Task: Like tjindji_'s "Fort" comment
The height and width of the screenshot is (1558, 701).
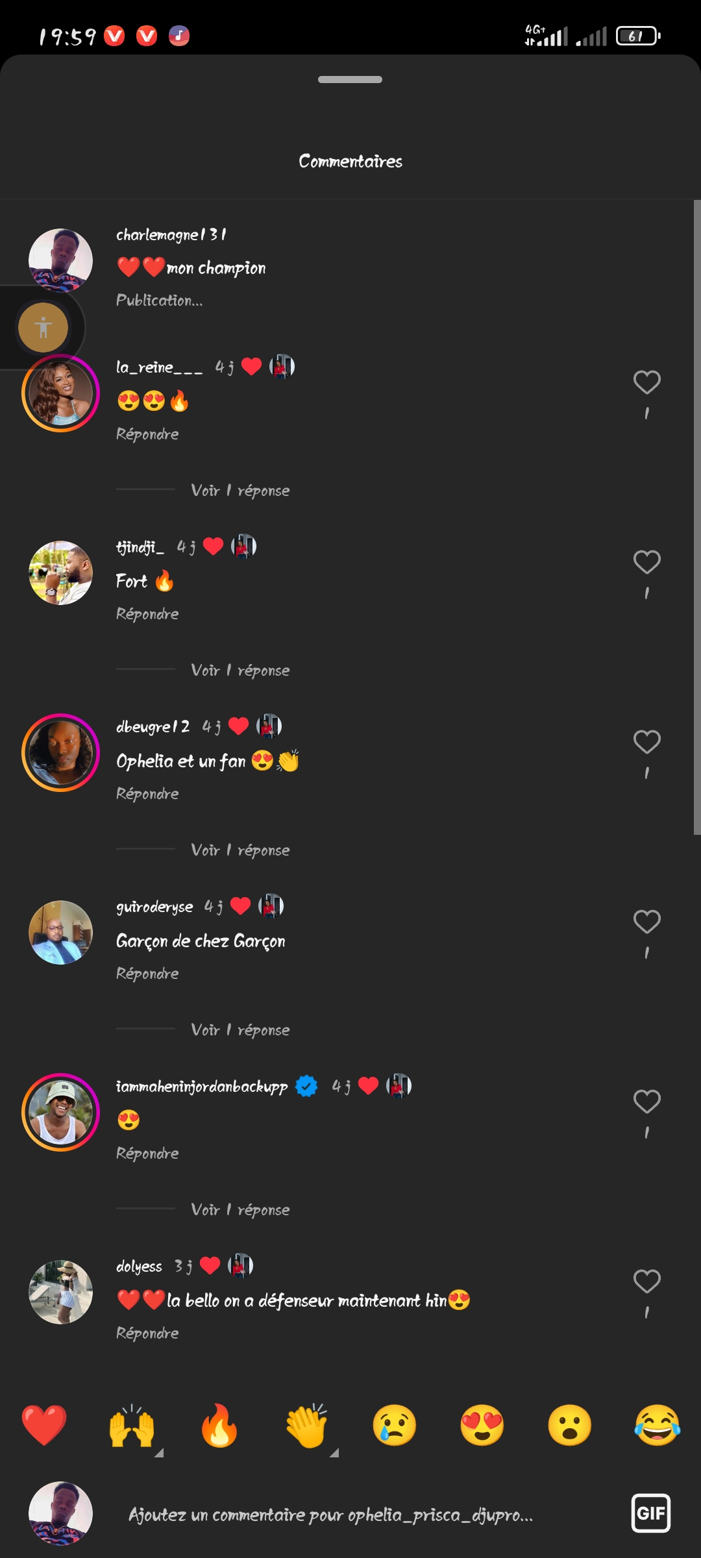Action: pos(646,562)
